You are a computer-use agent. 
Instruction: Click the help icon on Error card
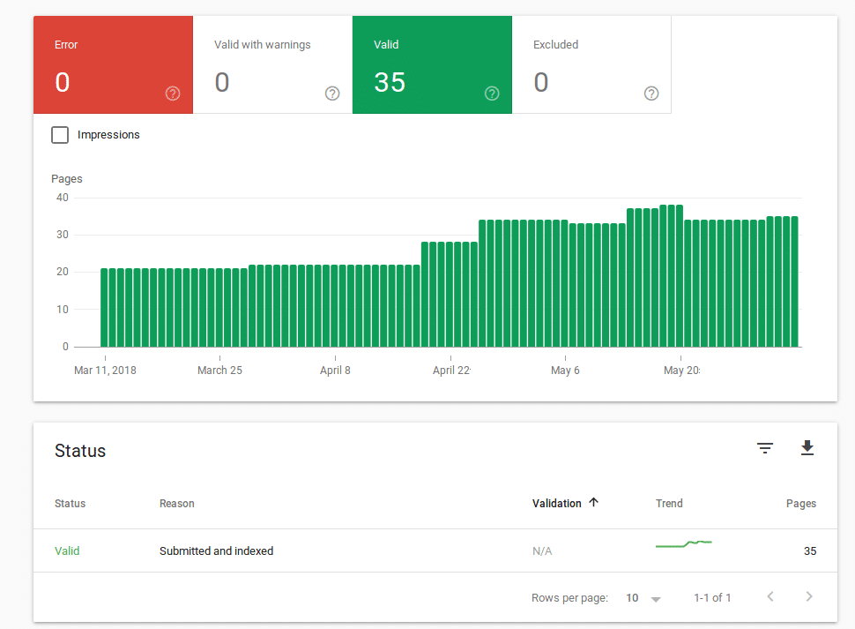173,94
